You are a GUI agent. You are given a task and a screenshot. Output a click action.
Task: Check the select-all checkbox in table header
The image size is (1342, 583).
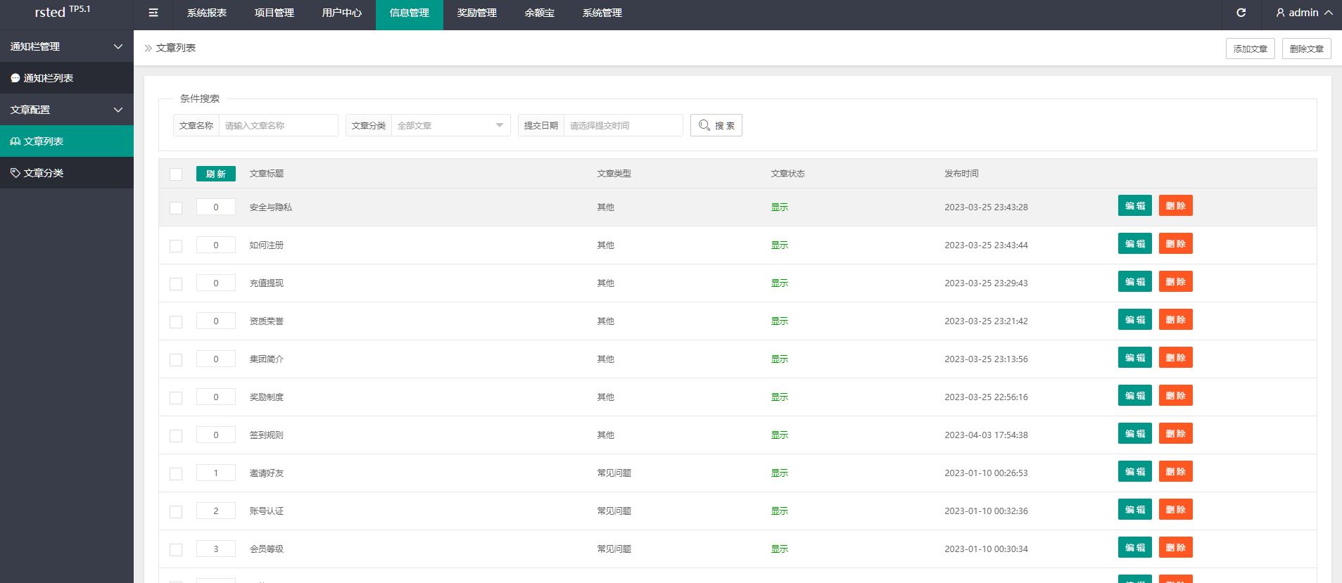(x=176, y=174)
